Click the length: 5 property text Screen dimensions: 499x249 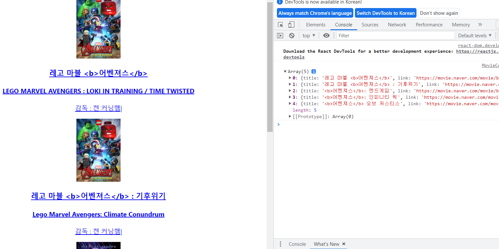click(304, 110)
